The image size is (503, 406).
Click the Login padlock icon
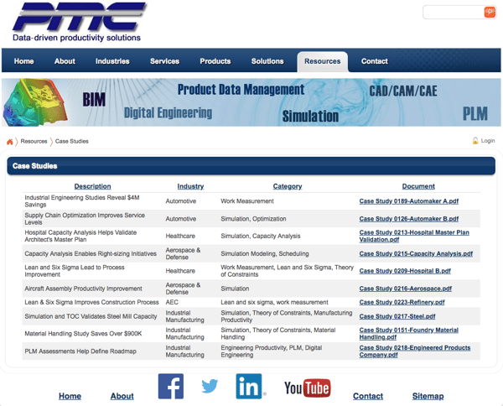tap(475, 141)
